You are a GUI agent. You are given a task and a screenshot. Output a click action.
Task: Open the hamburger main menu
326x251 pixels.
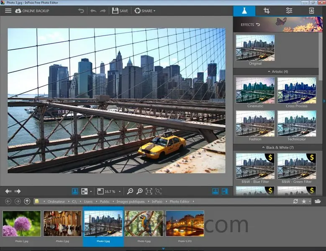pos(8,10)
